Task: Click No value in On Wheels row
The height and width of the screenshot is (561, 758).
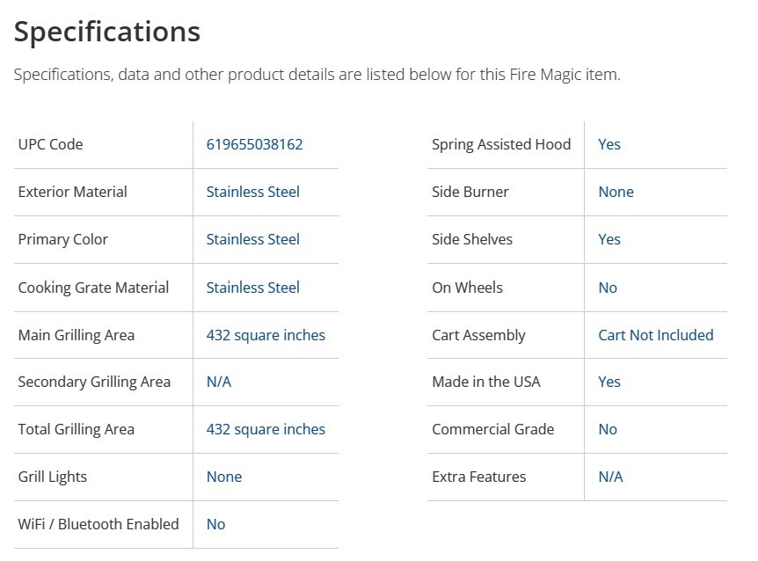Action: coord(607,288)
